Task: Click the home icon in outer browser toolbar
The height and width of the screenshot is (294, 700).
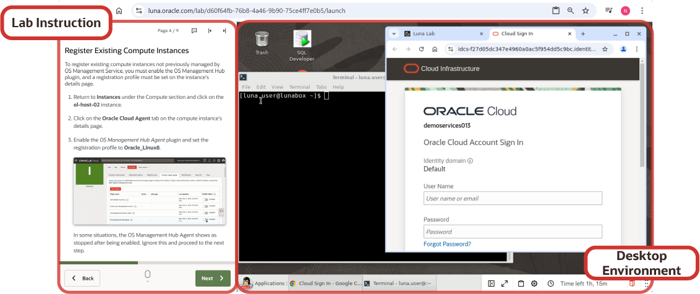Action: 119,10
